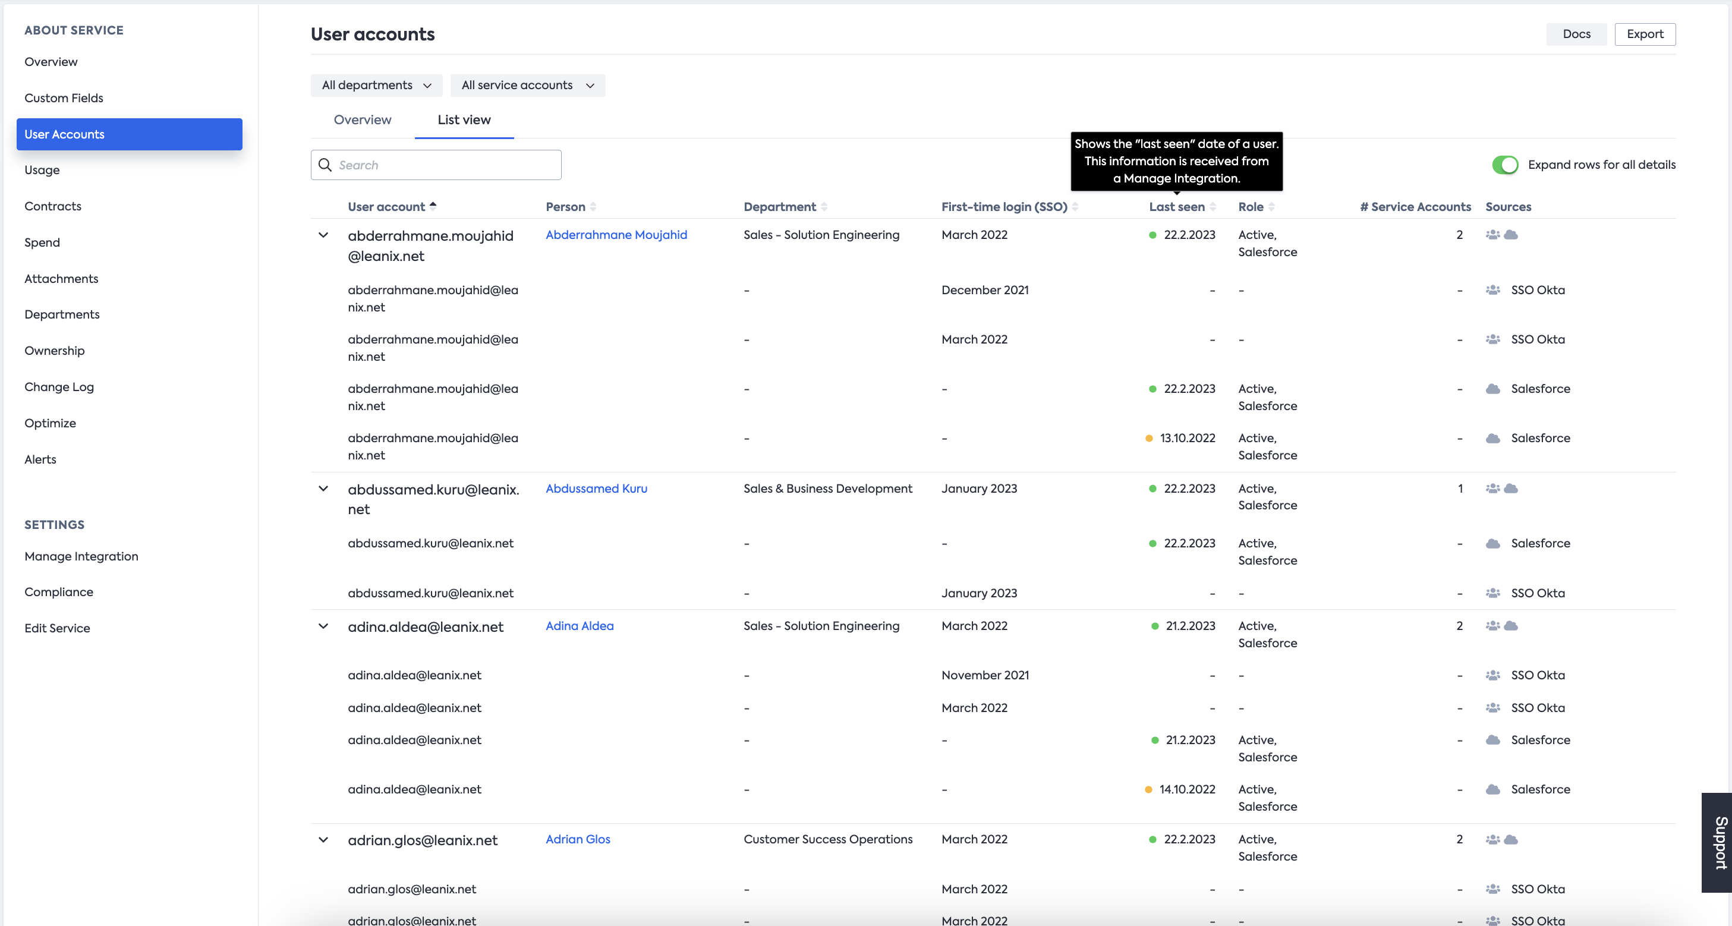Collapse the adrian.glos@leanix.net row
This screenshot has width=1732, height=926.
point(323,840)
